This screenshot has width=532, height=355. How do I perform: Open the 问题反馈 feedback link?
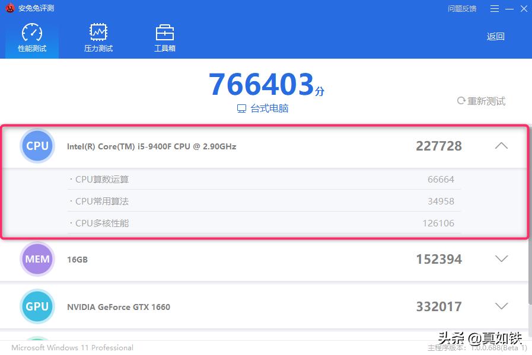click(461, 8)
